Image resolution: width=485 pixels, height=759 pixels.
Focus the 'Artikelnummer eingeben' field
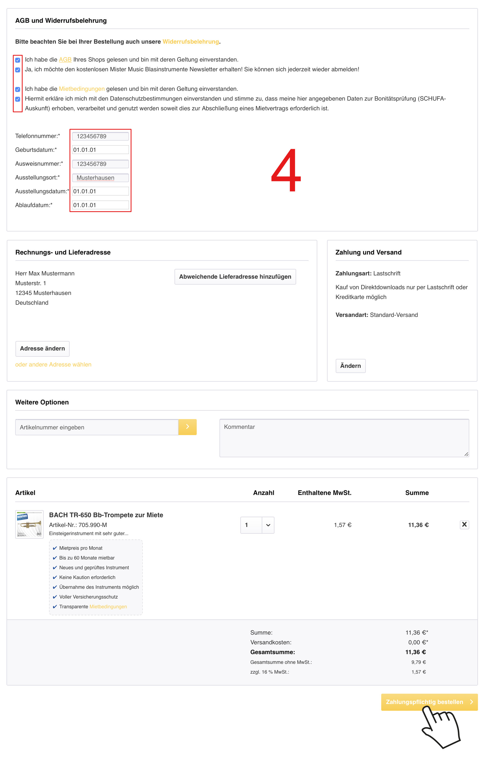pyautogui.click(x=96, y=427)
